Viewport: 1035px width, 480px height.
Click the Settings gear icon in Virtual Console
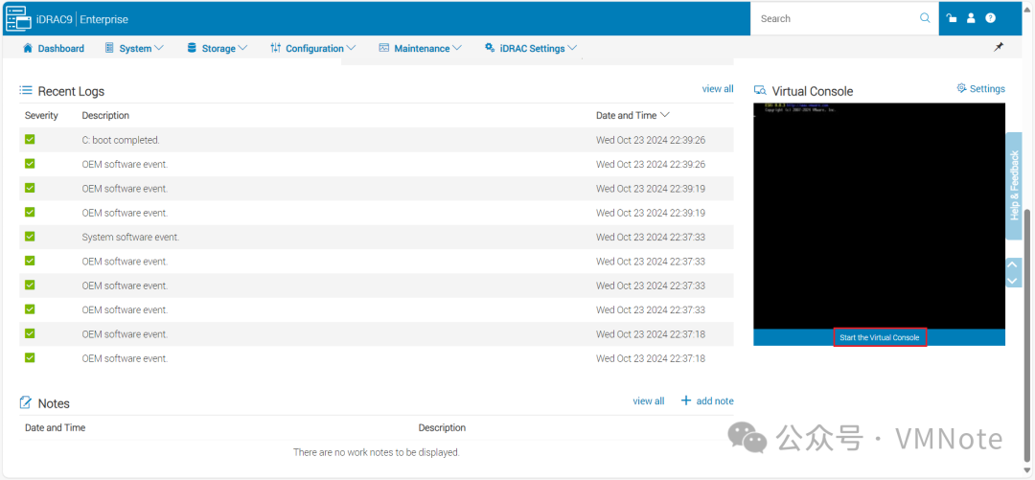(962, 88)
